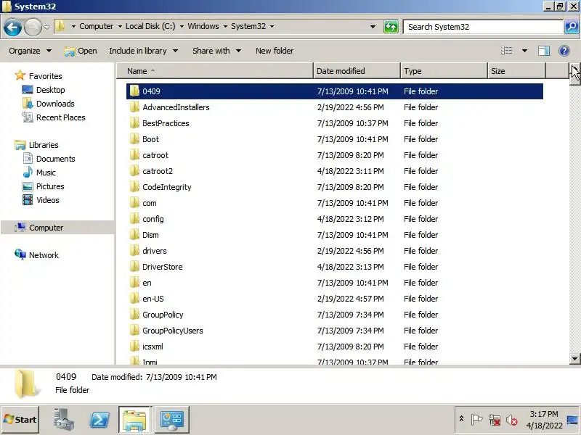Click Windows in the address breadcrumb
581x435 pixels.
tap(203, 26)
